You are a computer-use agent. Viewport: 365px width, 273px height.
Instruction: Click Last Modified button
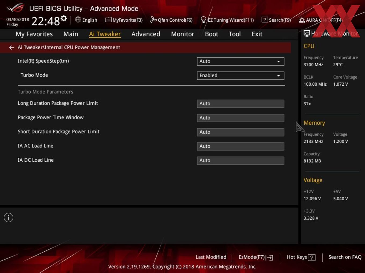[211, 257]
